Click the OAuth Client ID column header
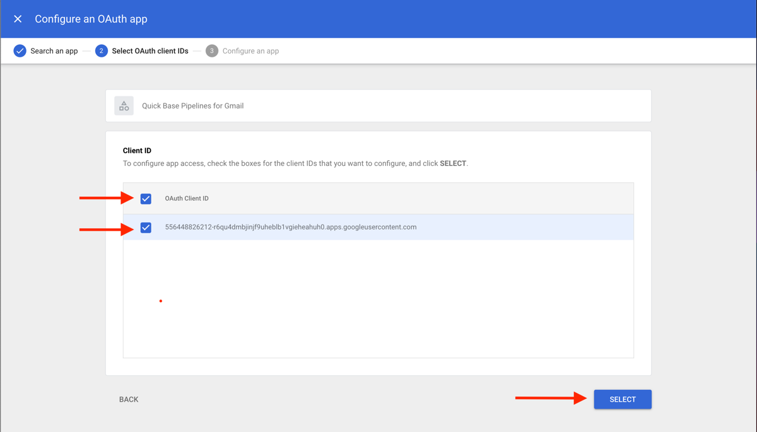 point(187,199)
